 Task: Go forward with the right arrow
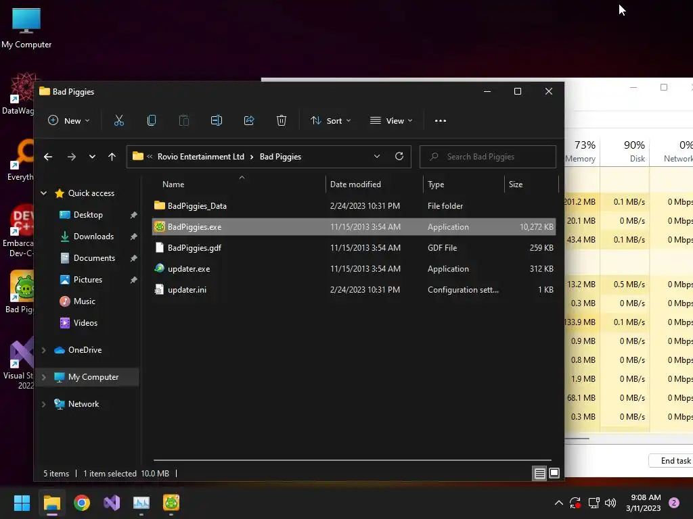[x=72, y=157]
